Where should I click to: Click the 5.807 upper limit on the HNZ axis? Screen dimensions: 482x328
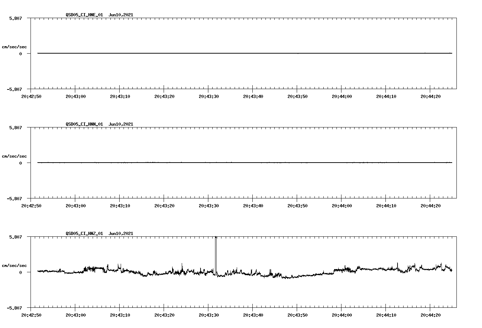point(16,237)
